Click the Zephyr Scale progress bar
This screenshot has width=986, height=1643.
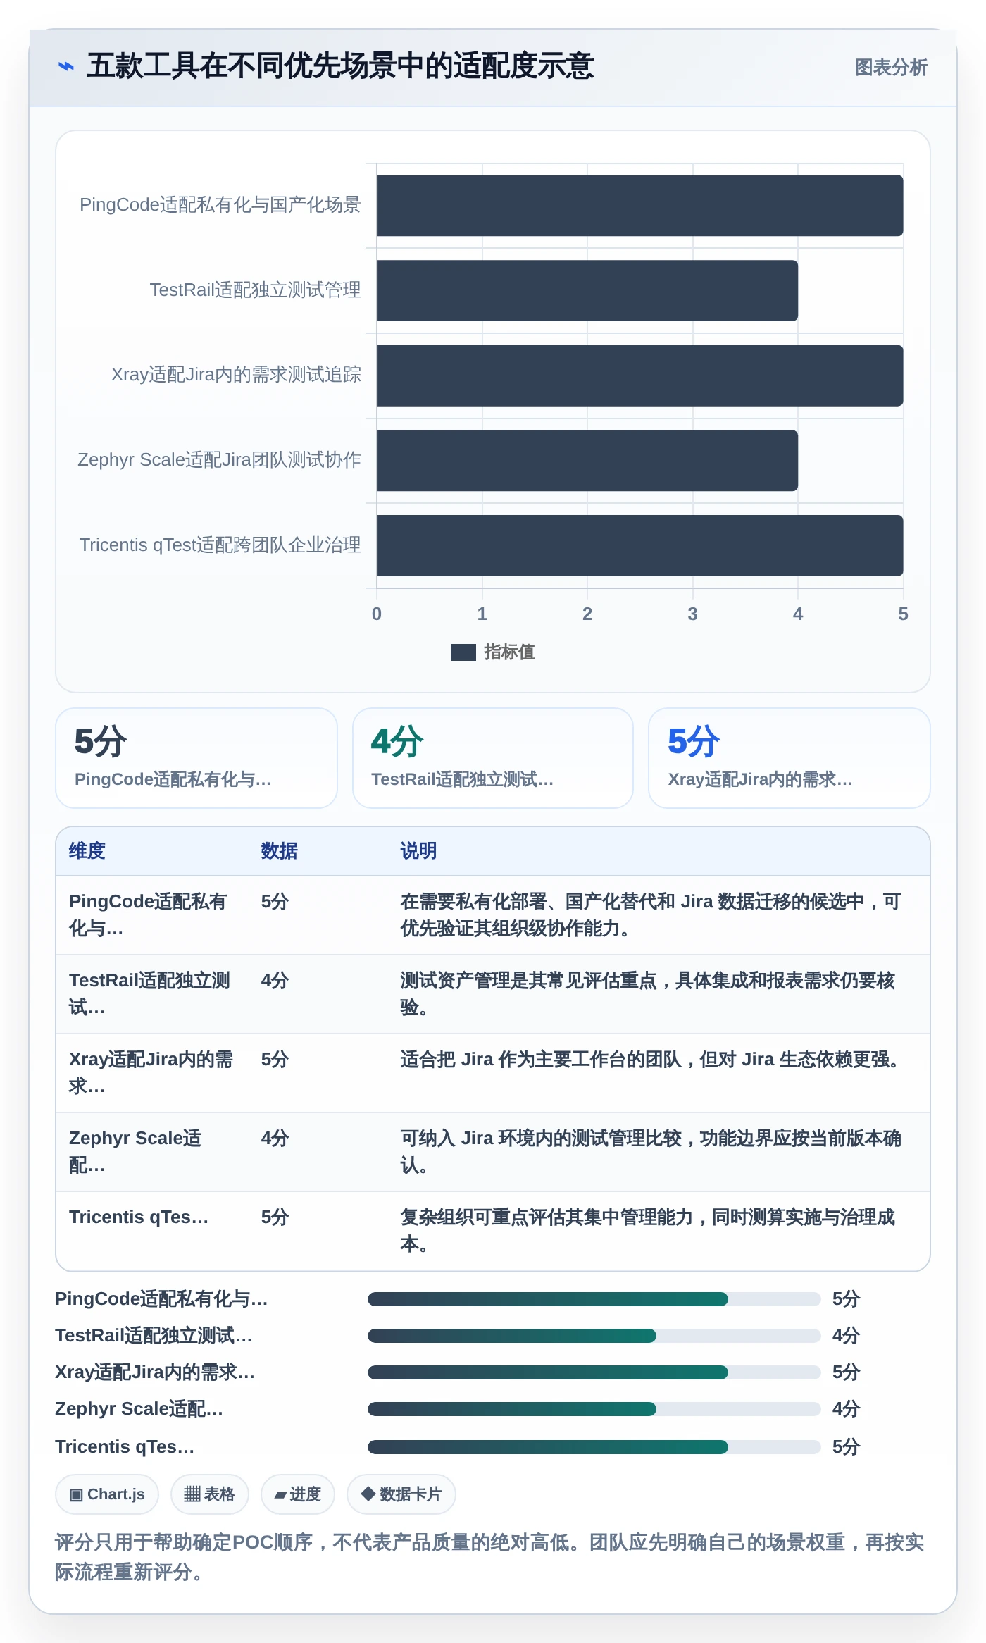pos(594,1409)
